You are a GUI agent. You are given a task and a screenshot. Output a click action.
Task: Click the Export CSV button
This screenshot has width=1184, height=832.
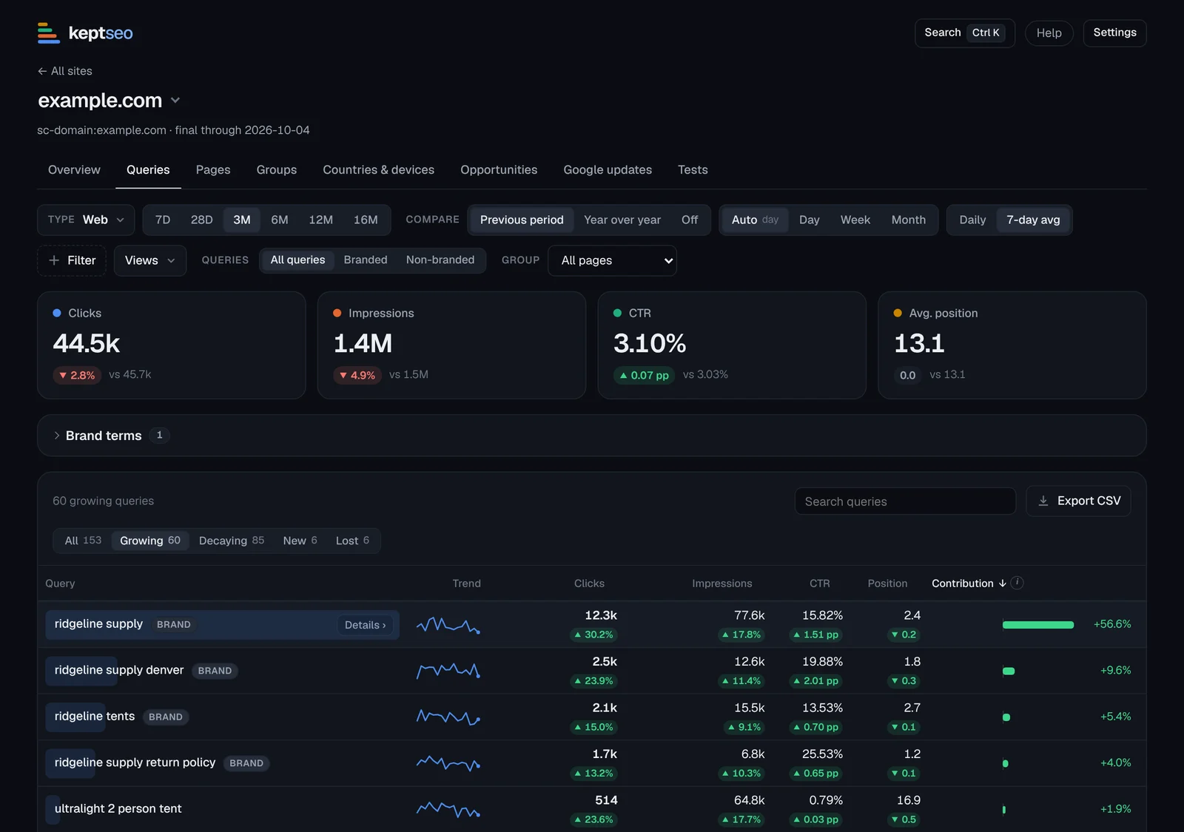tap(1078, 501)
